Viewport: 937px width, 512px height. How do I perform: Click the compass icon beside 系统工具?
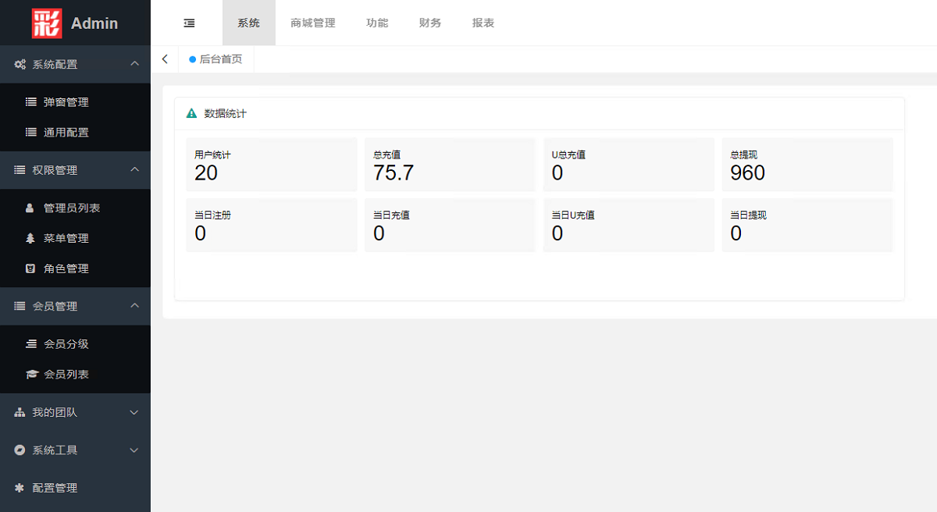click(20, 450)
